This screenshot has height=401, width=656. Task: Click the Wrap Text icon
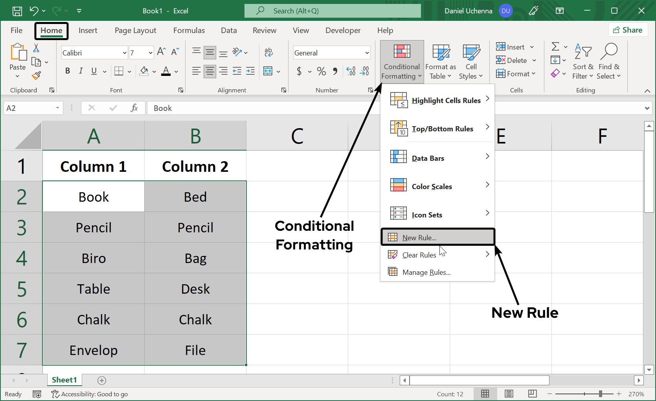[269, 52]
